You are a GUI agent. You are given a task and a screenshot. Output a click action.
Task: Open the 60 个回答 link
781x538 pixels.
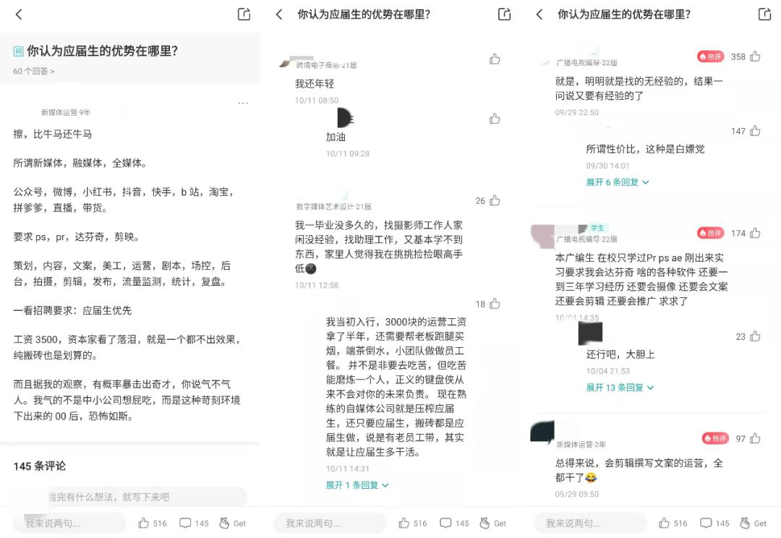click(34, 72)
